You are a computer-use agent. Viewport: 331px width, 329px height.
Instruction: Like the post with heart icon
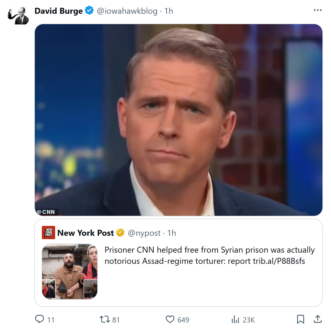pos(170,319)
